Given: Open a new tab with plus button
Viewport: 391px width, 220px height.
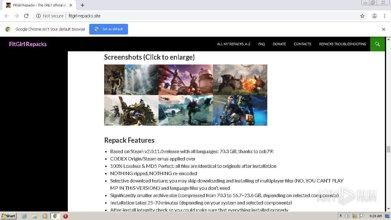Looking at the screenshot, I should [x=82, y=5].
